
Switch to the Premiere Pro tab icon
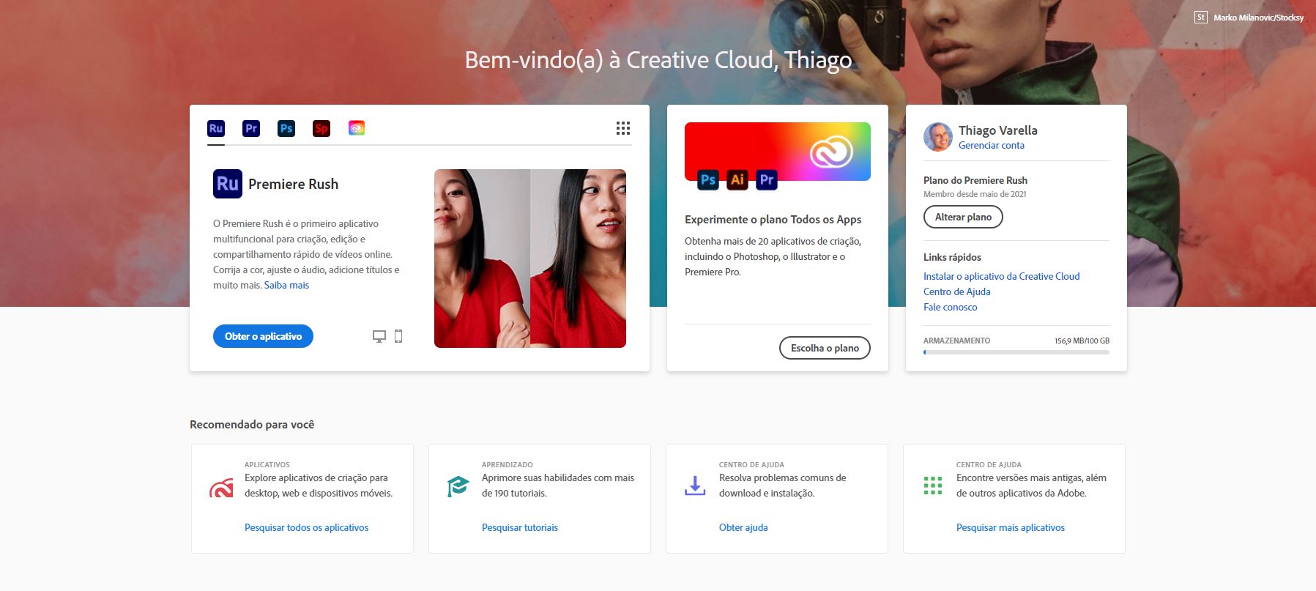coord(251,128)
